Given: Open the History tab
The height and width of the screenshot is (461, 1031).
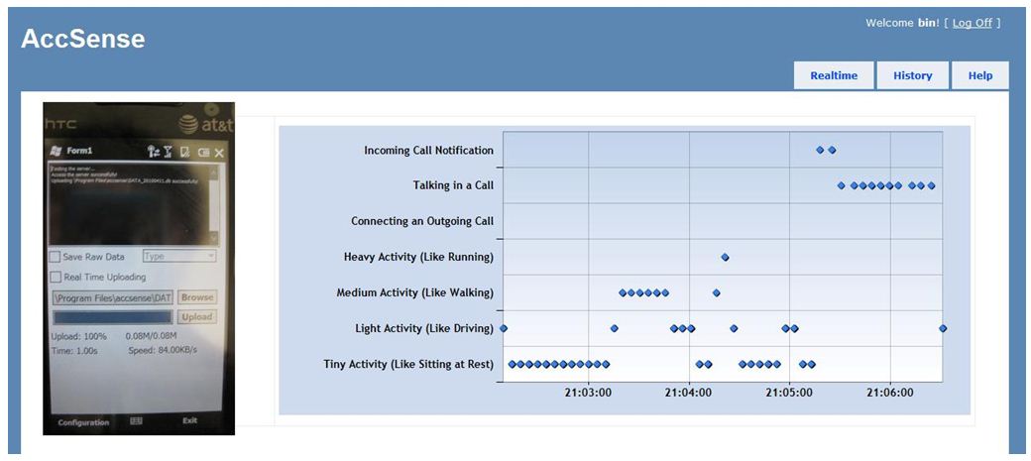Looking at the screenshot, I should pyautogui.click(x=912, y=75).
